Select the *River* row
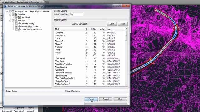This screenshot has width=200, height=112. [x=90, y=53]
